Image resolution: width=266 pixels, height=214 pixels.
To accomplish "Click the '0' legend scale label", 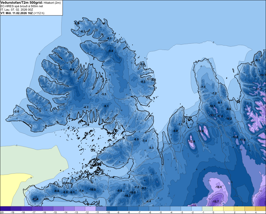I will click(213, 212).
